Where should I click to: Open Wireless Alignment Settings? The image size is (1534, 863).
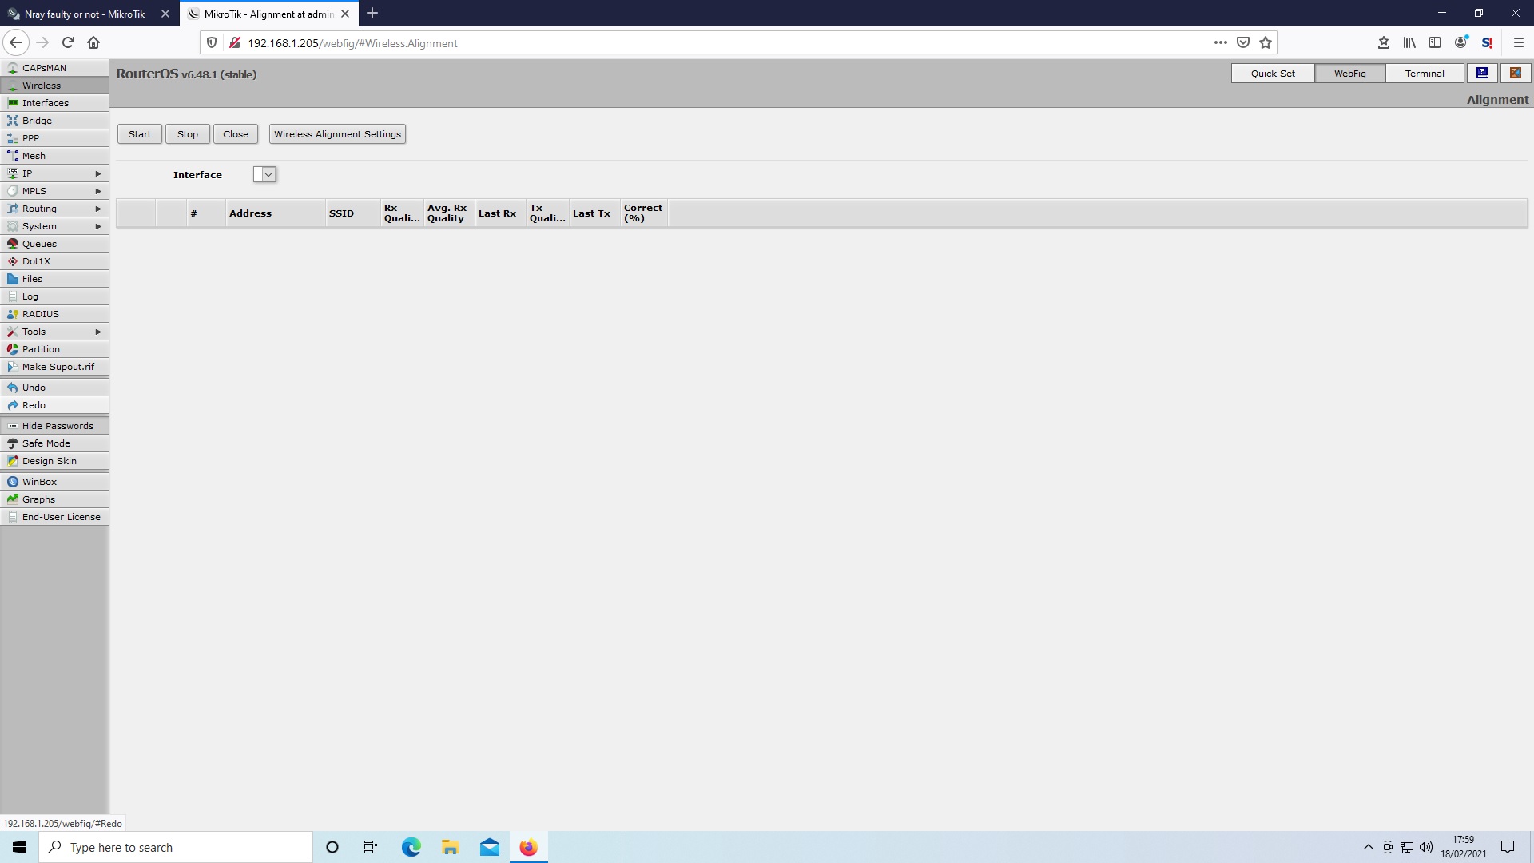coord(337,134)
